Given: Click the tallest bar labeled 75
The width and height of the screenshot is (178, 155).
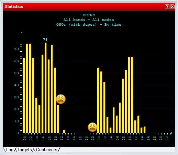Looking at the screenshot, I should pyautogui.click(x=46, y=88).
